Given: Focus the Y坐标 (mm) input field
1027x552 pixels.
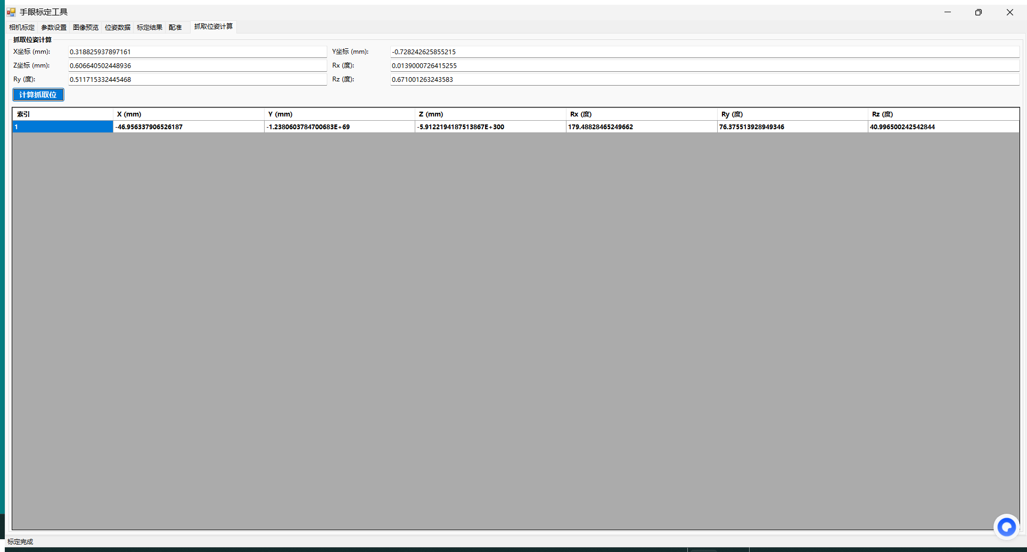Looking at the screenshot, I should click(x=705, y=52).
